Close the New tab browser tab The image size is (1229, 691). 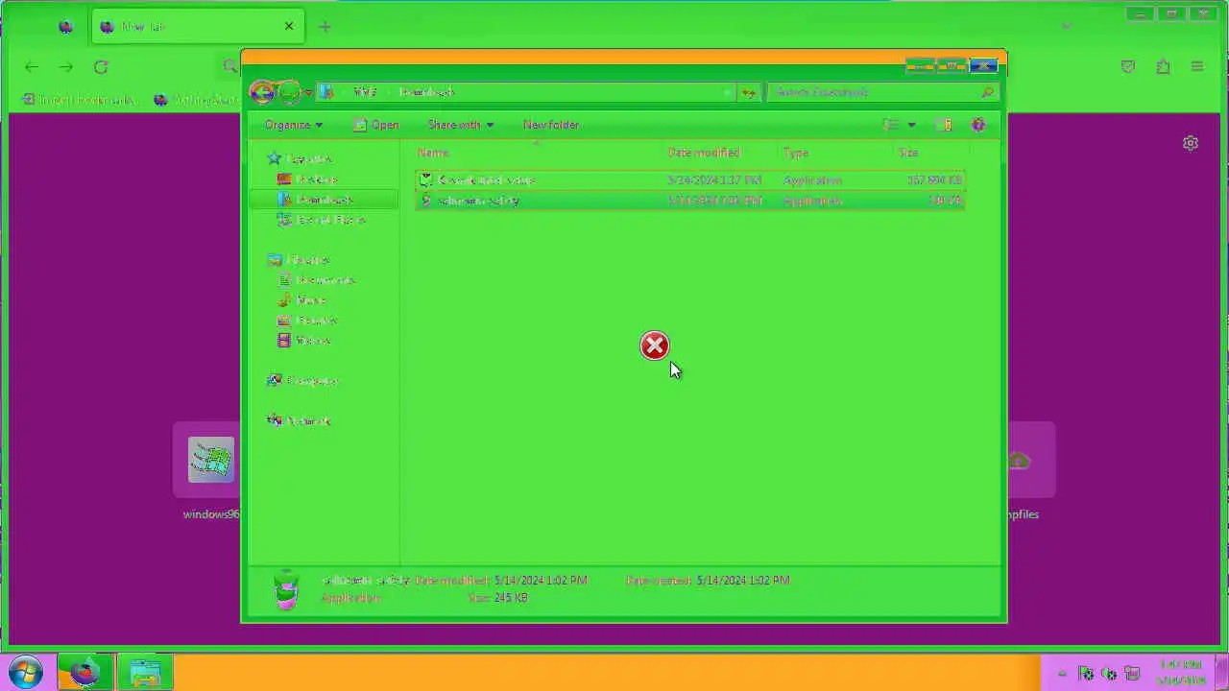click(x=289, y=27)
